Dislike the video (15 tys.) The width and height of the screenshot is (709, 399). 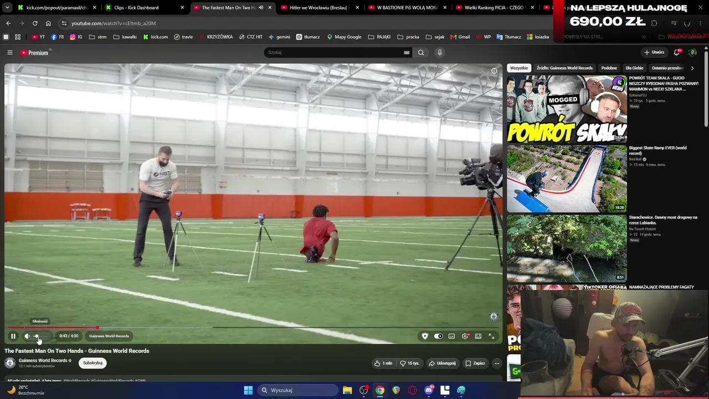pos(410,364)
